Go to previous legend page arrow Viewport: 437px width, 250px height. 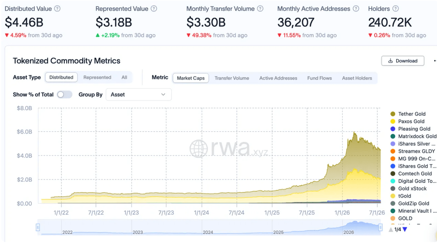coord(391,229)
